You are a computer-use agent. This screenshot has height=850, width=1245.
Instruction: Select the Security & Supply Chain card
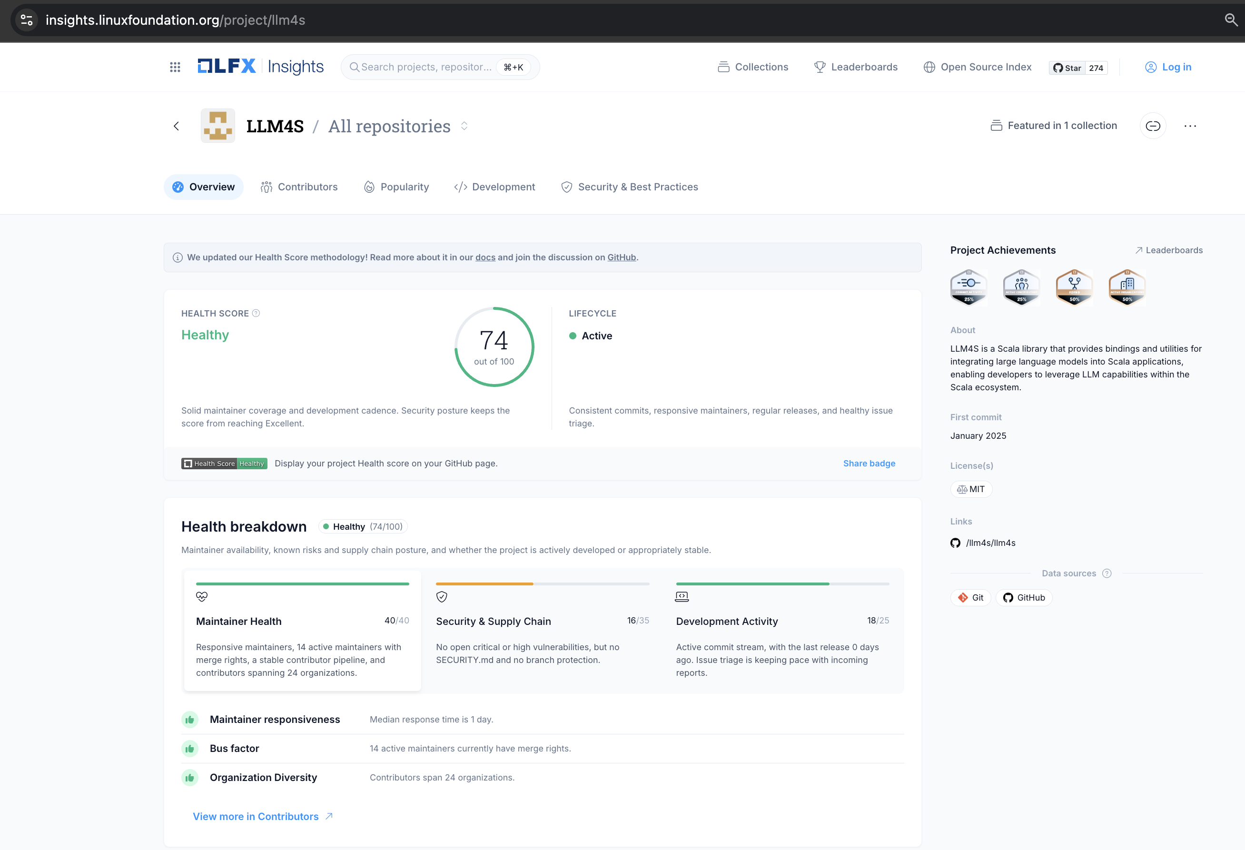542,631
